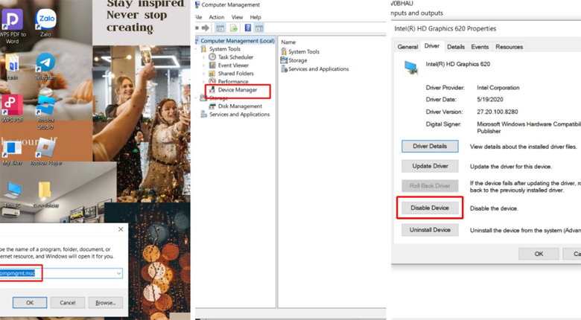Switch to the Driver tab
The image size is (581, 320).
click(432, 46)
